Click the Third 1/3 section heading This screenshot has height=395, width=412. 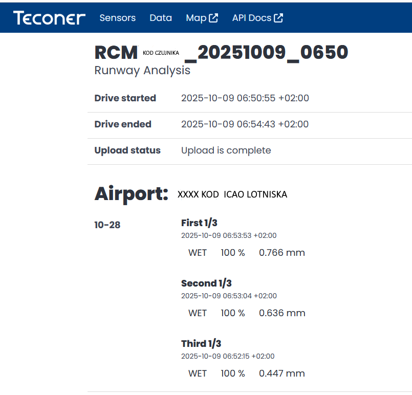(201, 344)
